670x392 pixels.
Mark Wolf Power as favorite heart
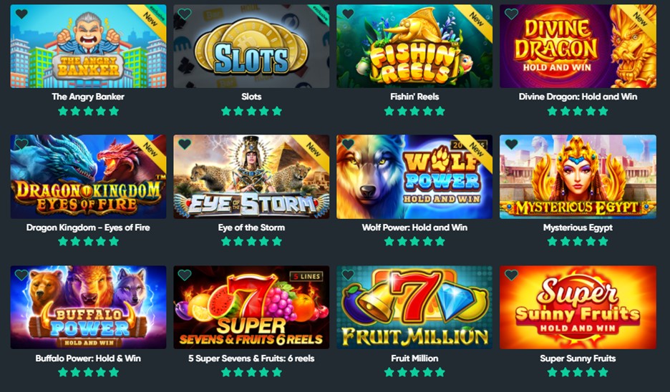348,144
